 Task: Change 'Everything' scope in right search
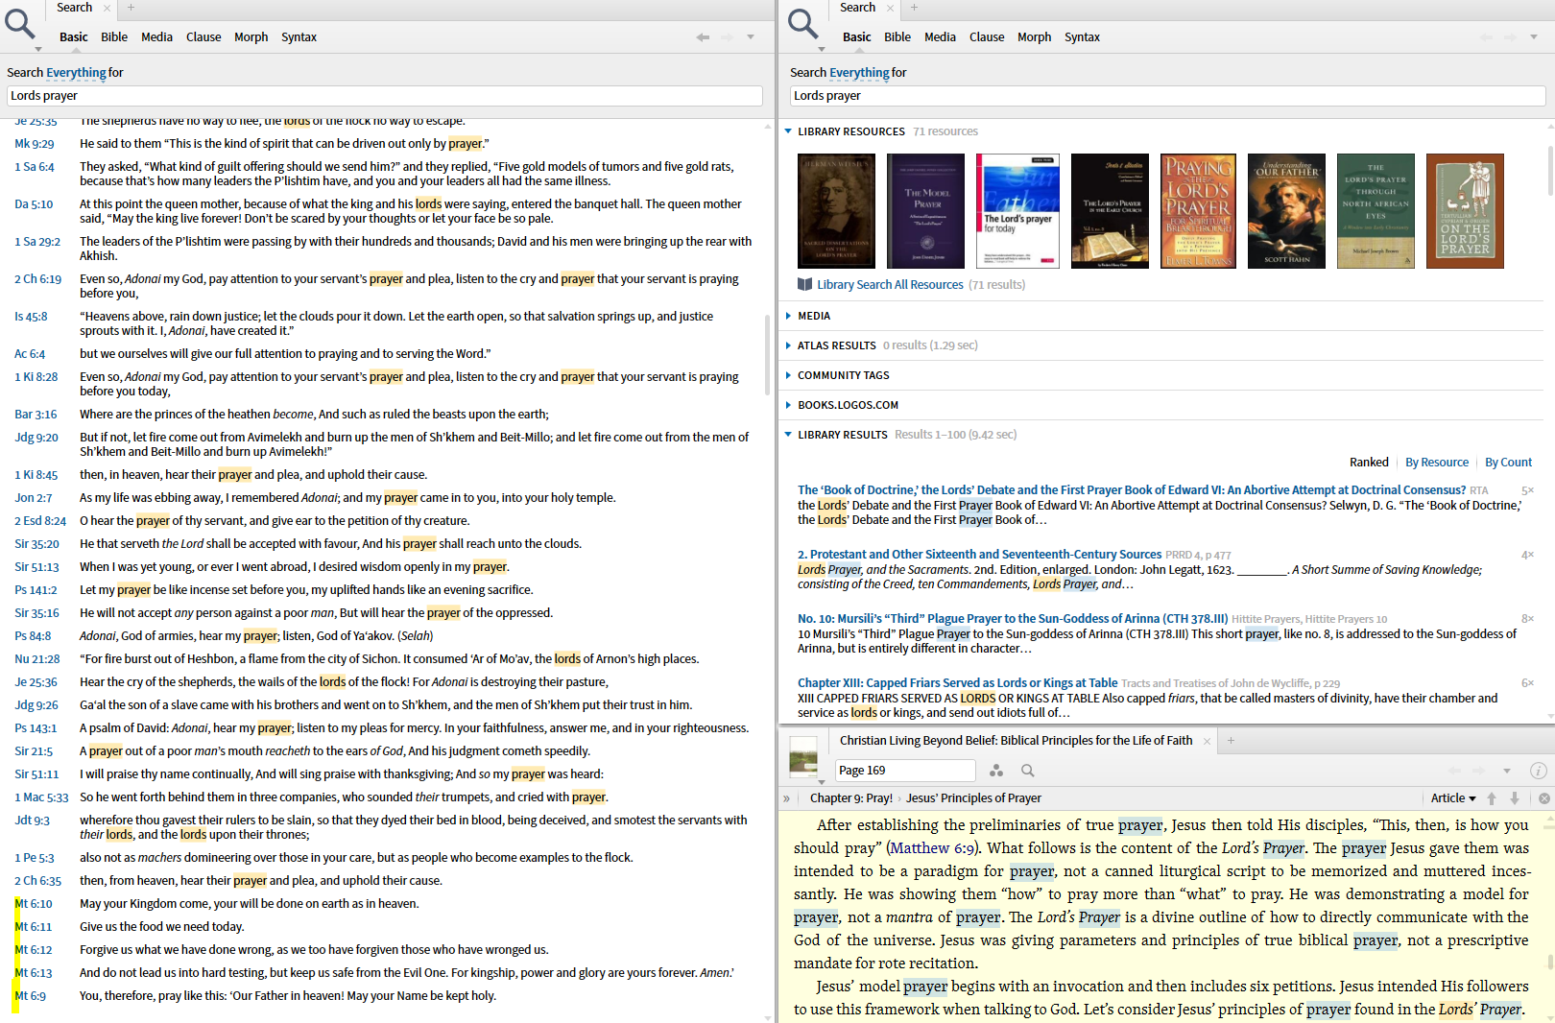tap(859, 73)
